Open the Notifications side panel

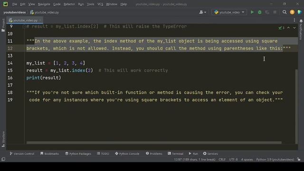coord(301,29)
